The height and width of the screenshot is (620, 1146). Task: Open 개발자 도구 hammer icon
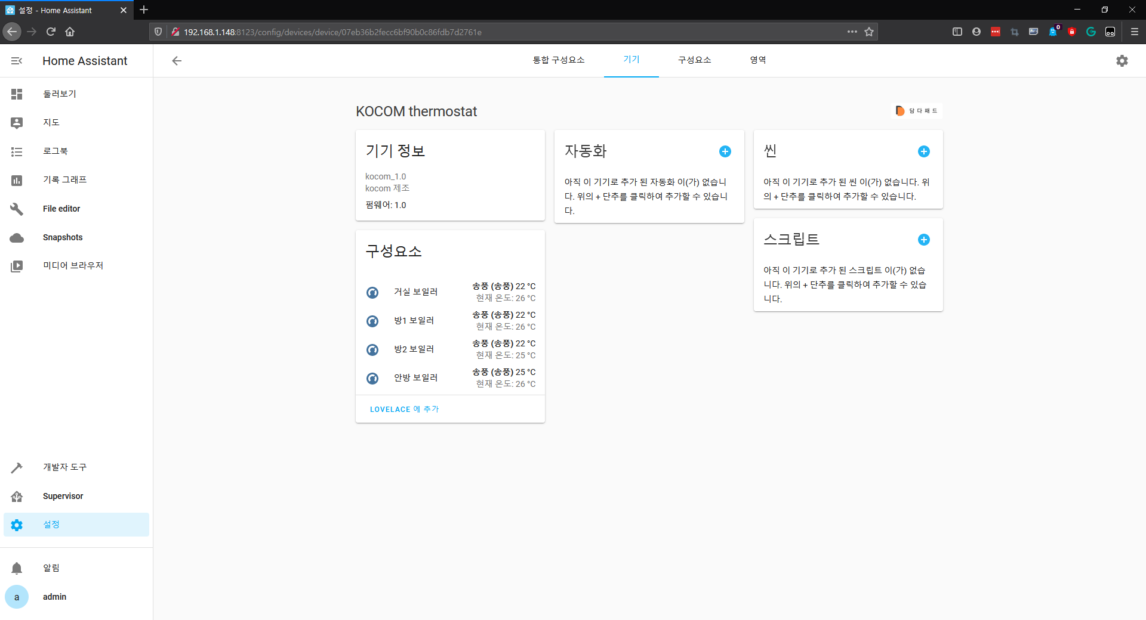[17, 467]
